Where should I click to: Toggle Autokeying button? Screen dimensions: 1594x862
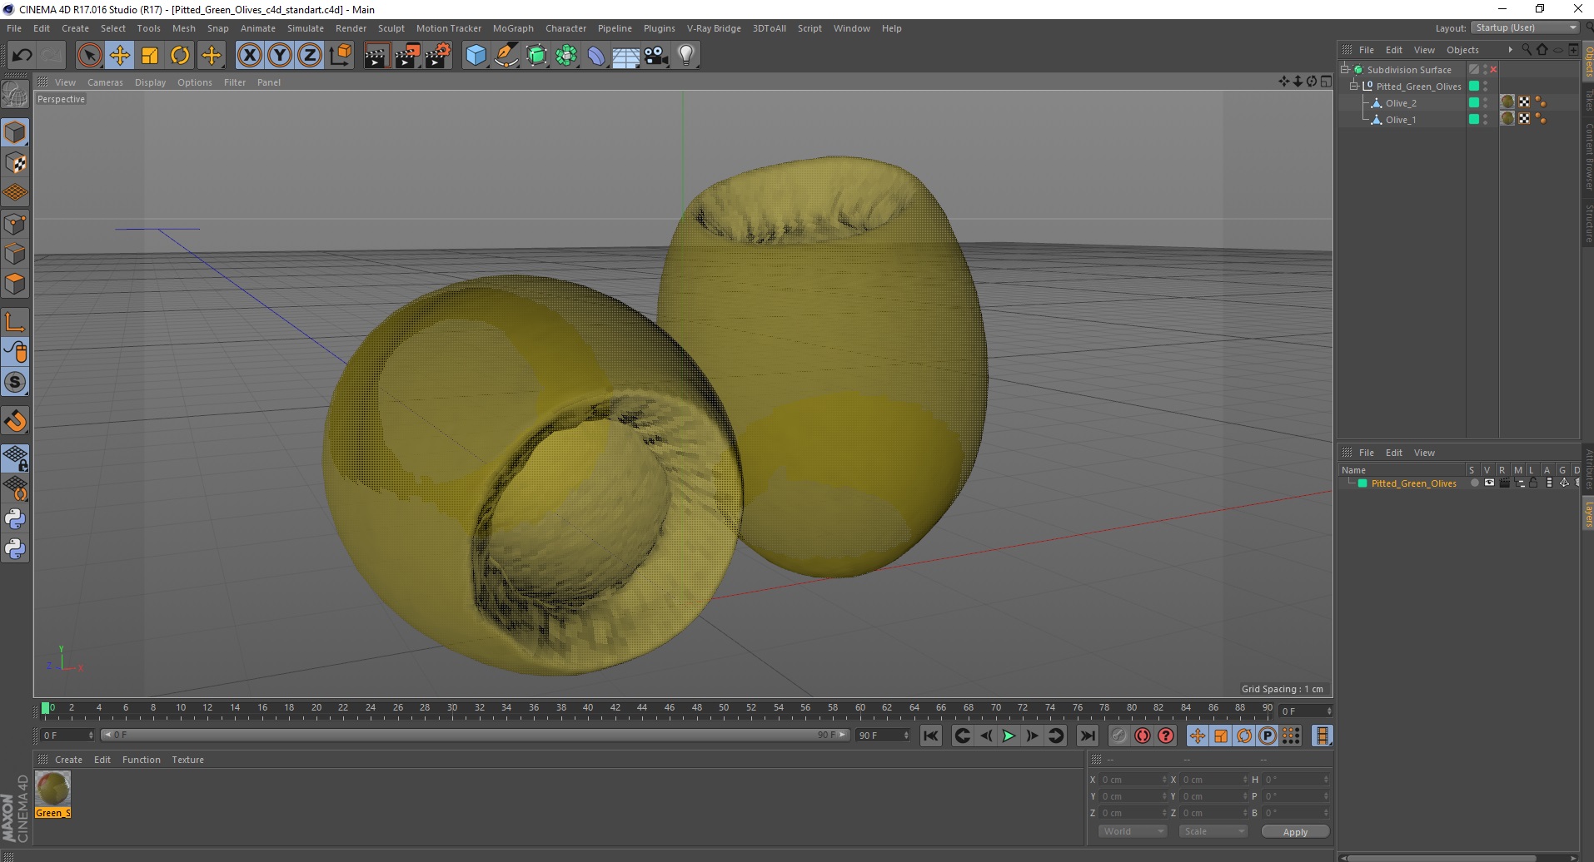[x=1143, y=736]
